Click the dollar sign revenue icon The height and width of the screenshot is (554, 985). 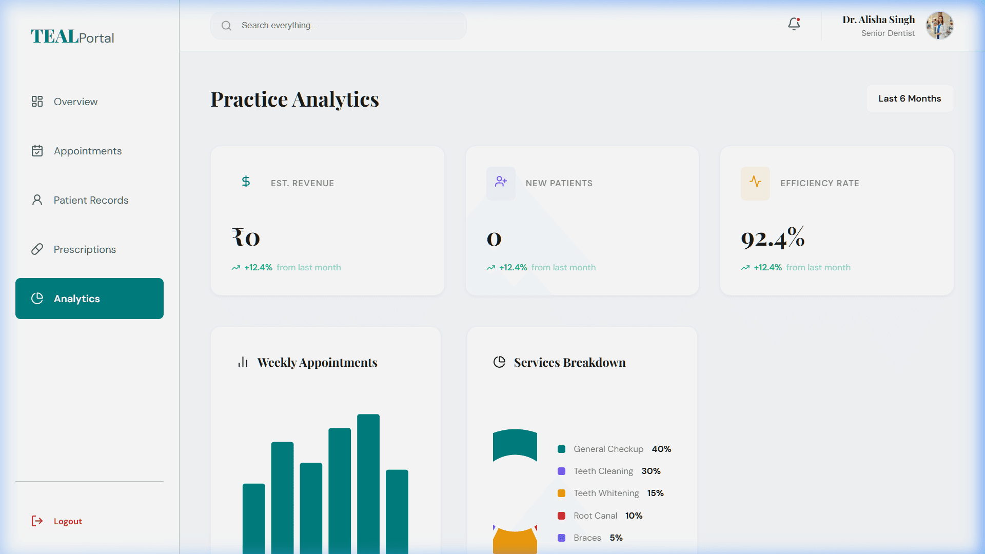click(x=246, y=182)
